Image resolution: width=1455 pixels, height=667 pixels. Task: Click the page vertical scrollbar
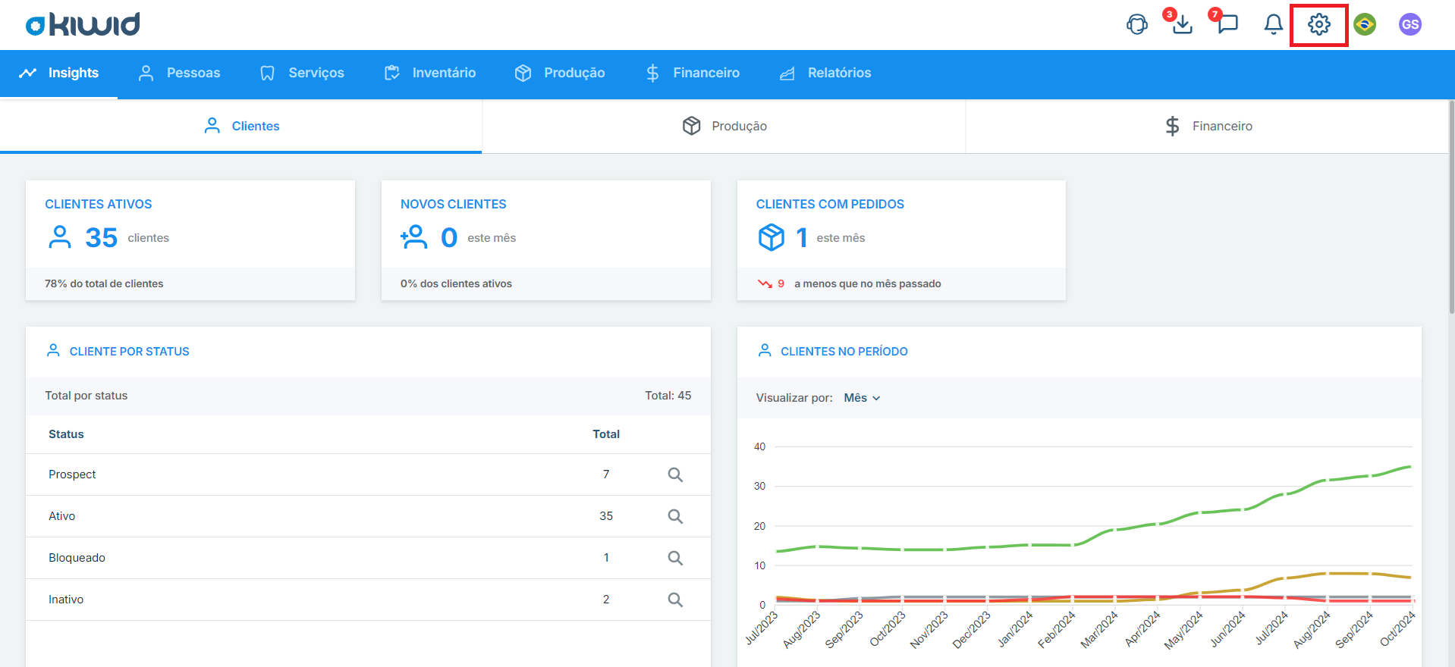coord(1451,206)
